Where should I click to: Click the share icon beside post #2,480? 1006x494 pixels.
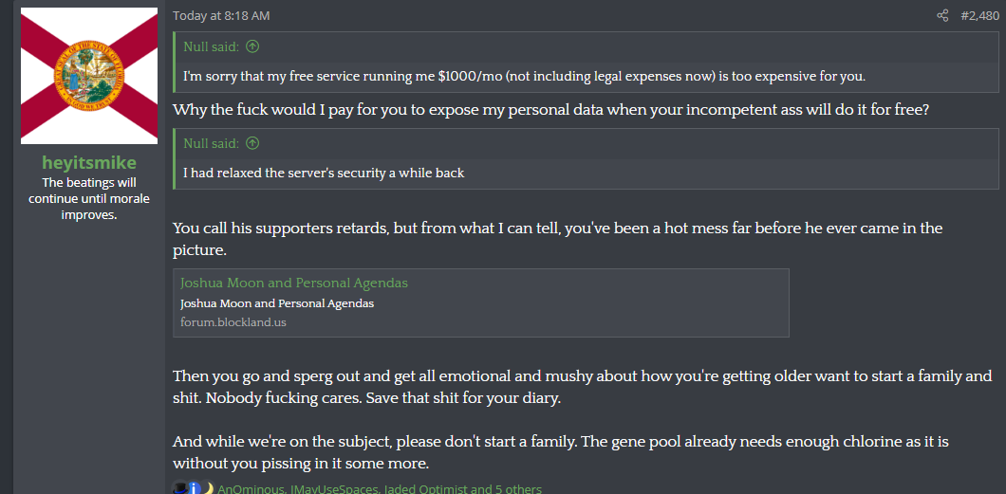(x=942, y=16)
